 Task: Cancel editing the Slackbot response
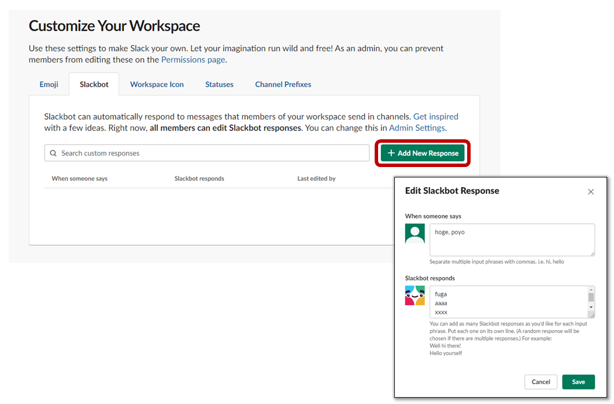click(541, 381)
